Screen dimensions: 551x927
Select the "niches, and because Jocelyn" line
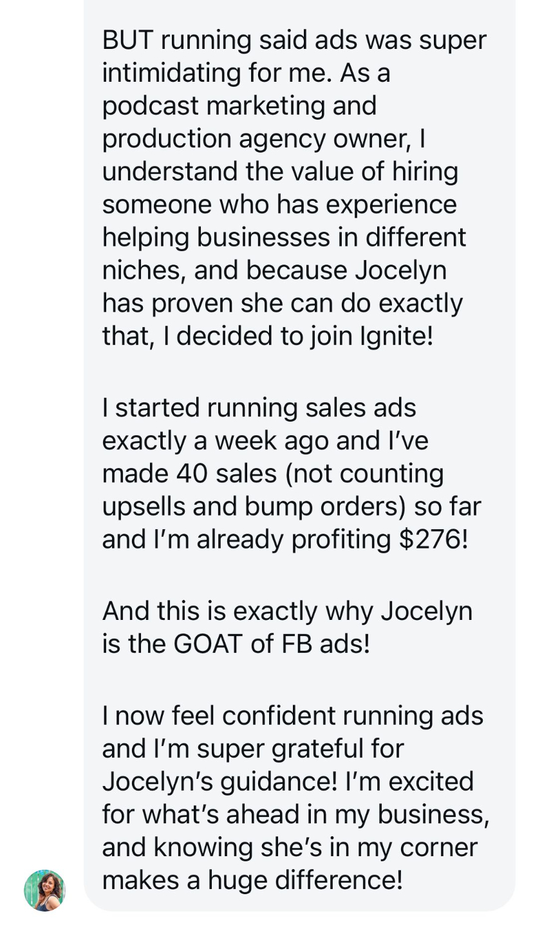point(274,270)
